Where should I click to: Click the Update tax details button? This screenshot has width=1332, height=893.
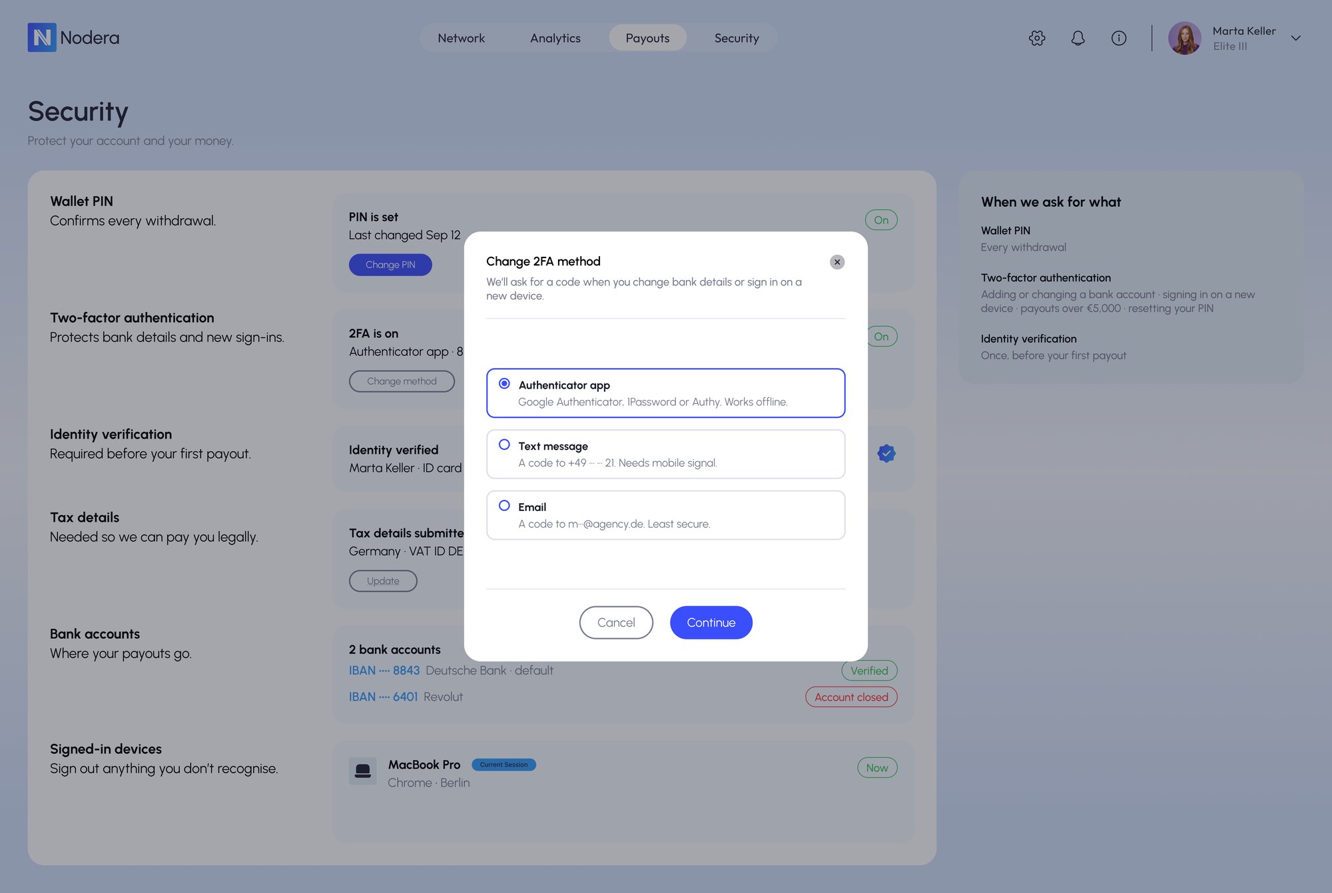pos(383,580)
